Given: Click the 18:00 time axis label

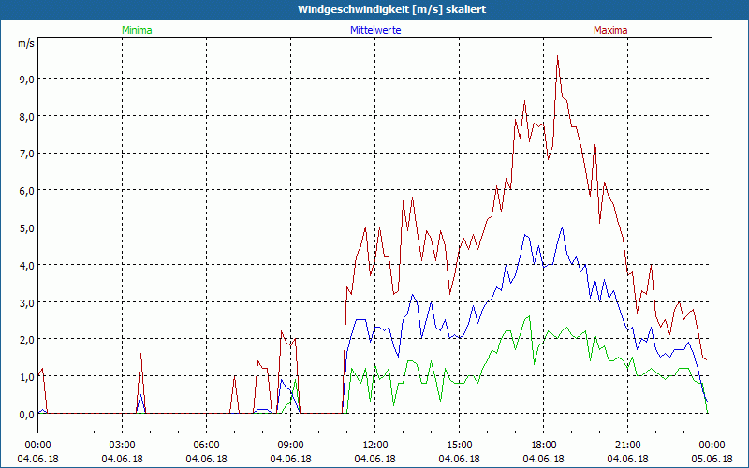Looking at the screenshot, I should [x=544, y=446].
